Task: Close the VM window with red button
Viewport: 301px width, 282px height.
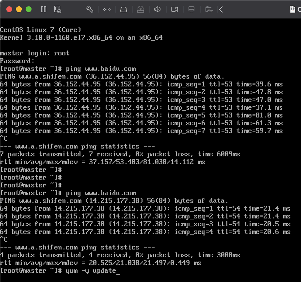Action: [x=9, y=9]
